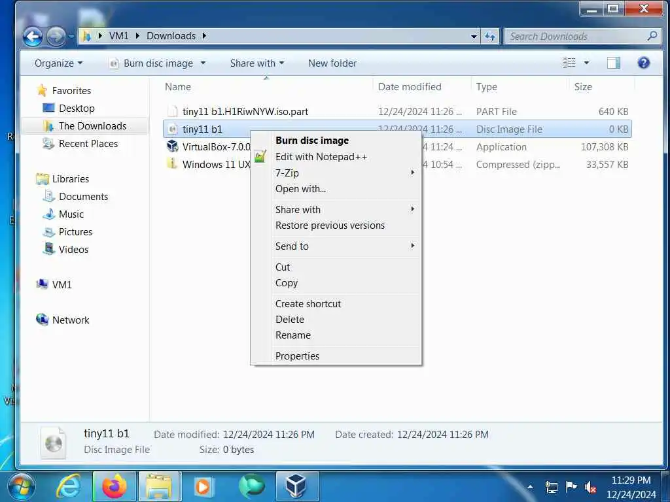This screenshot has height=502, width=670.
Task: Click VM1 in the address breadcrumb
Action: click(x=119, y=36)
